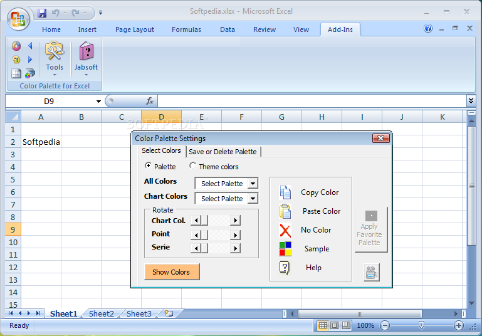Save the workbook with the floppy icon
Viewport: 482px width, 336px height.
[x=42, y=13]
